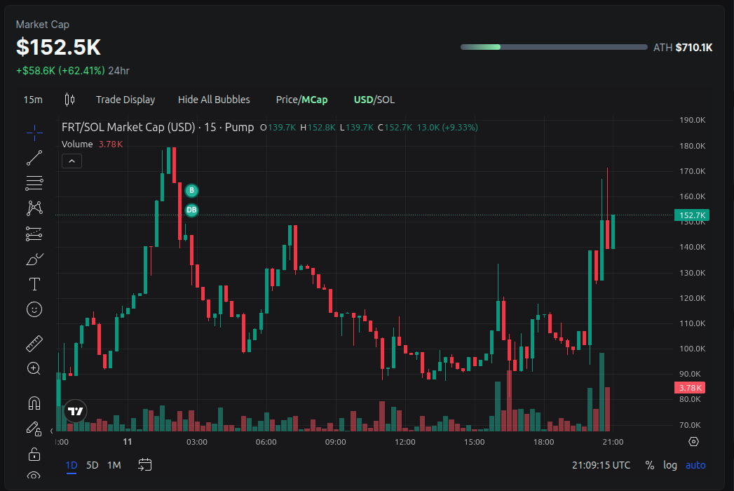734x491 pixels.
Task: Select the brush drawing tool
Action: click(34, 259)
